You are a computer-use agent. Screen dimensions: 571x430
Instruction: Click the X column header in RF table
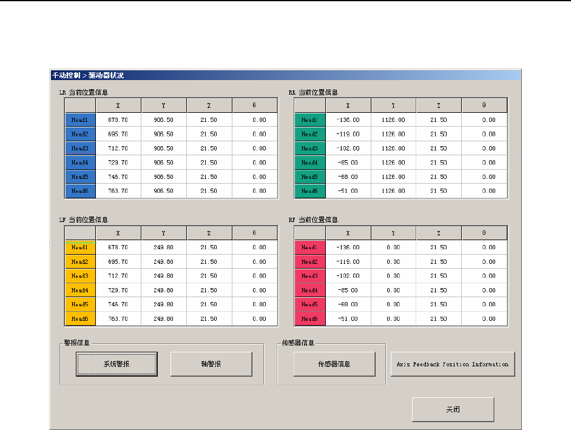[348, 233]
